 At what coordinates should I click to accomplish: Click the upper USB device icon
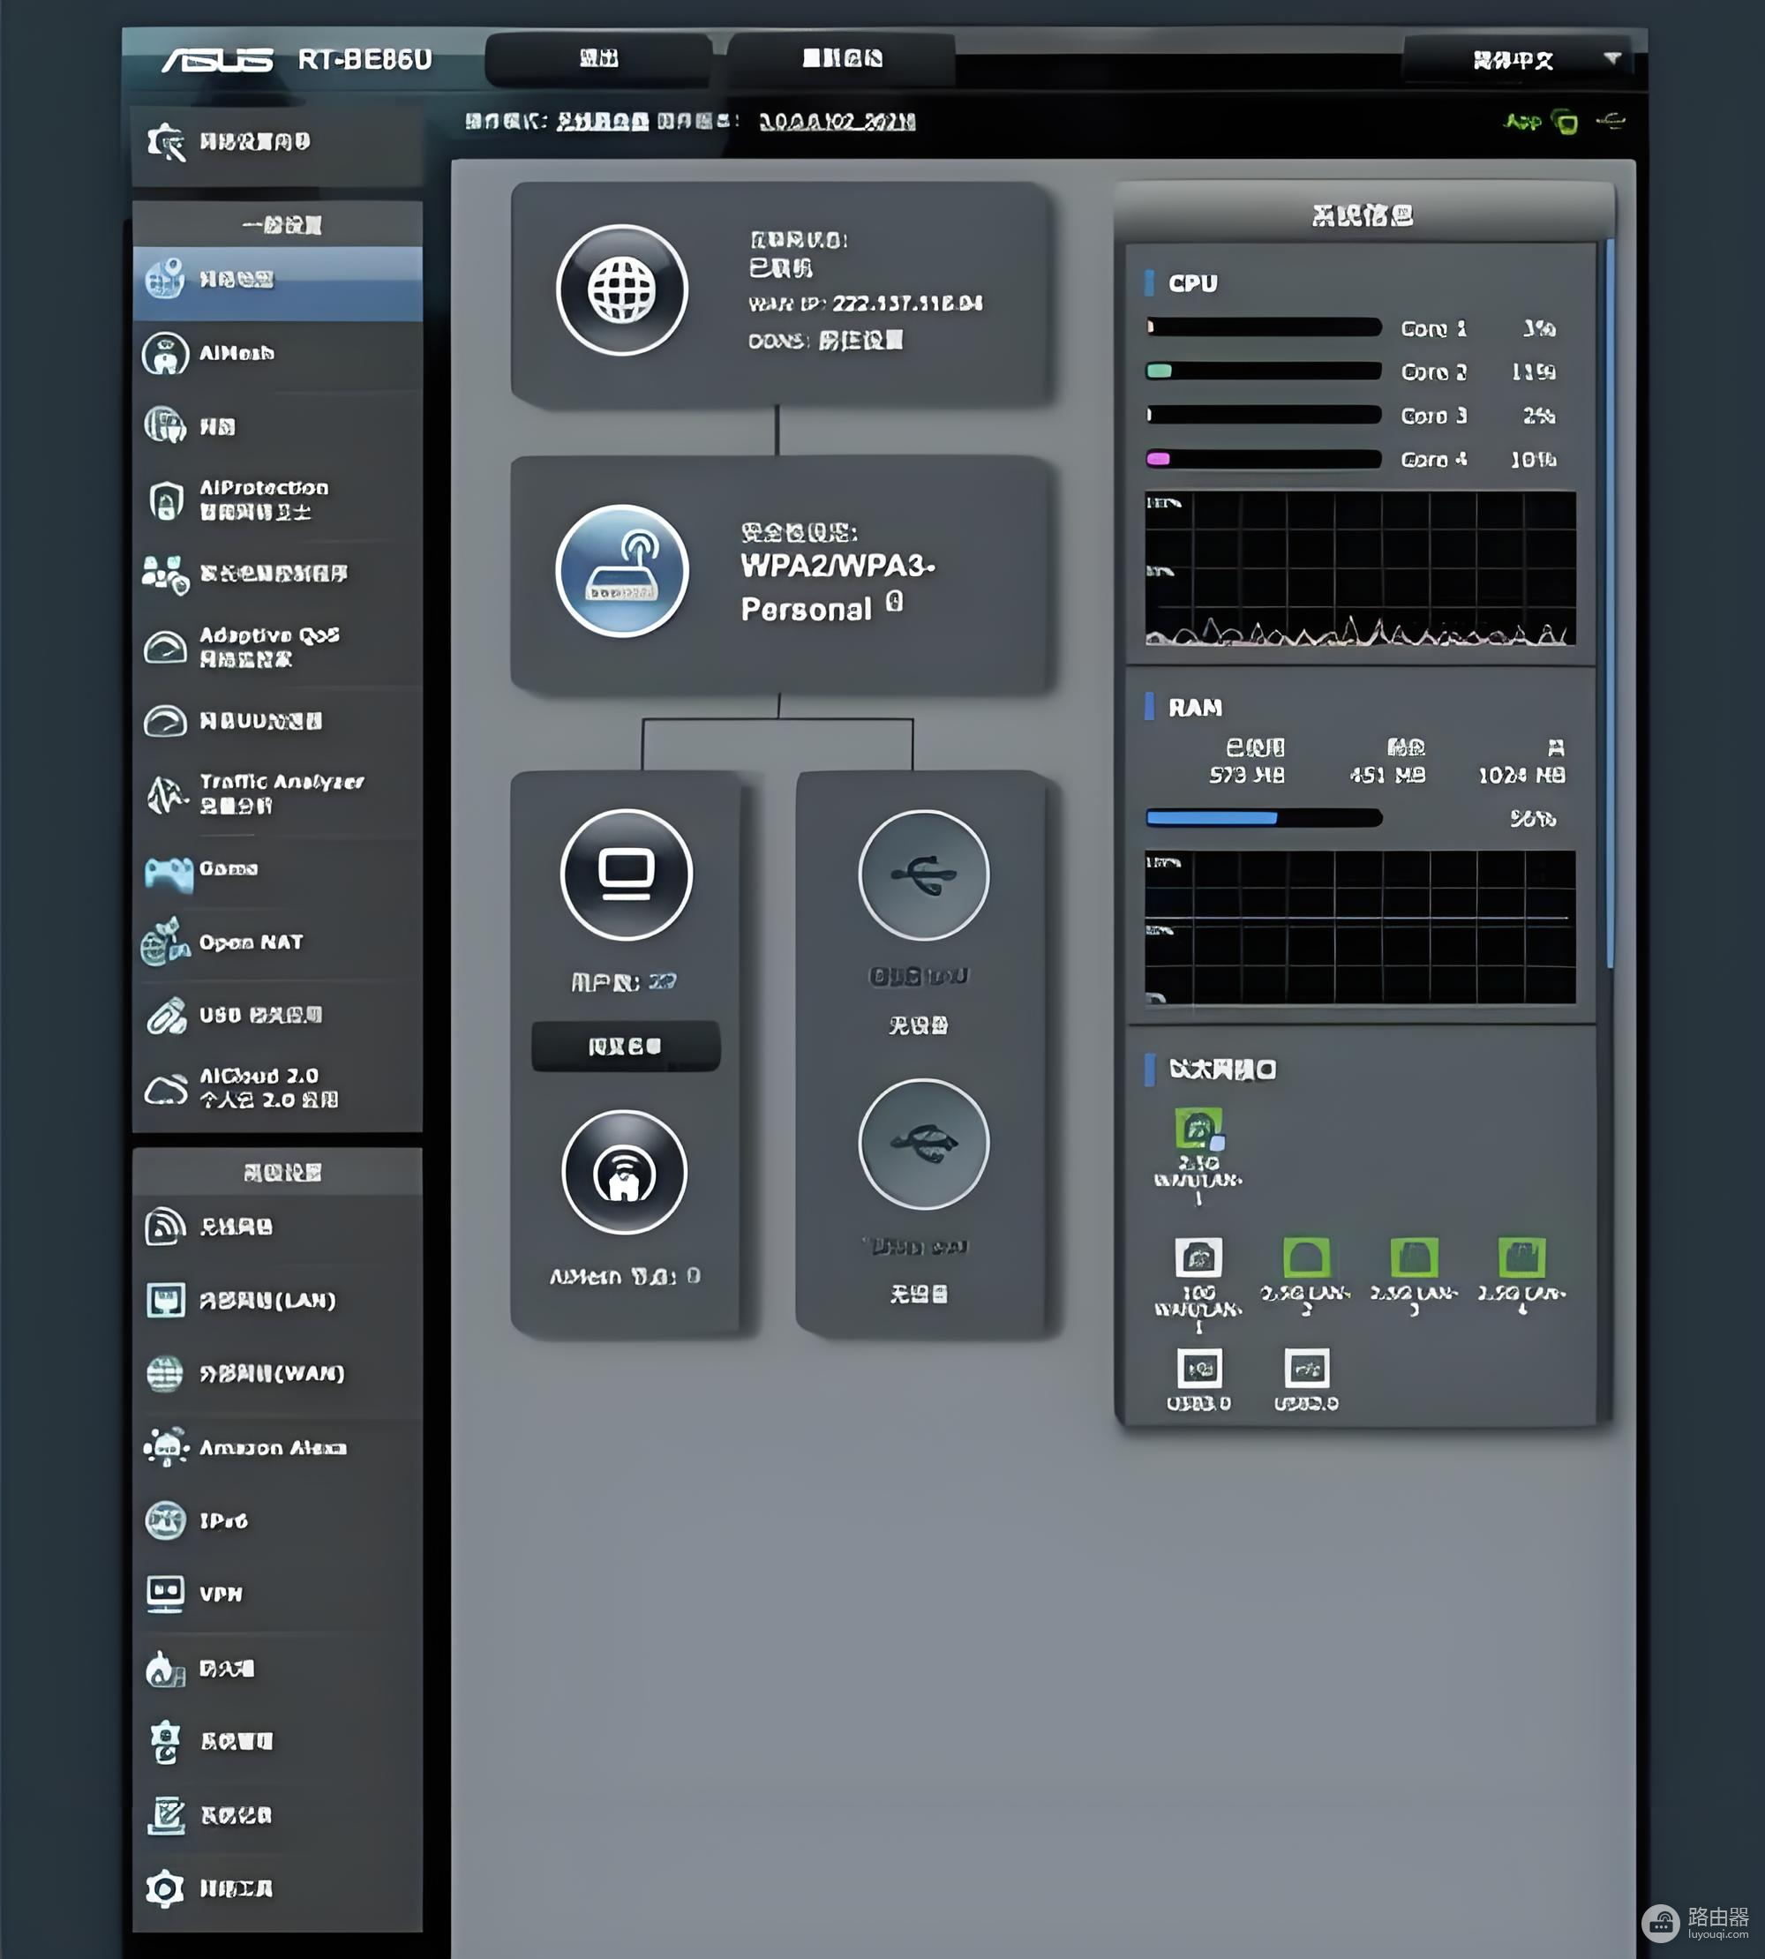[923, 874]
